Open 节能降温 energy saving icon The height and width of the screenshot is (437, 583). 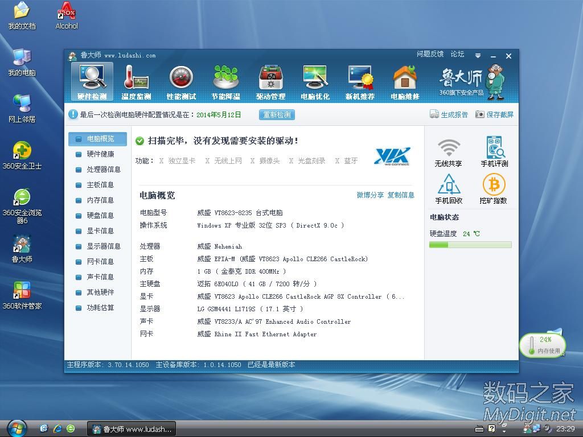pyautogui.click(x=225, y=82)
